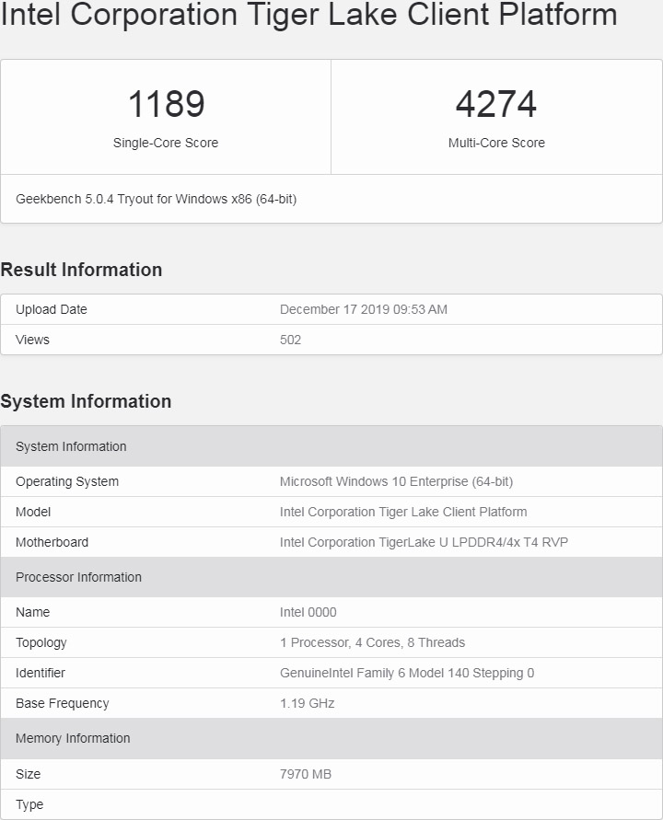Click the Geekbench 5.0.4 Tryout version text

click(x=156, y=199)
